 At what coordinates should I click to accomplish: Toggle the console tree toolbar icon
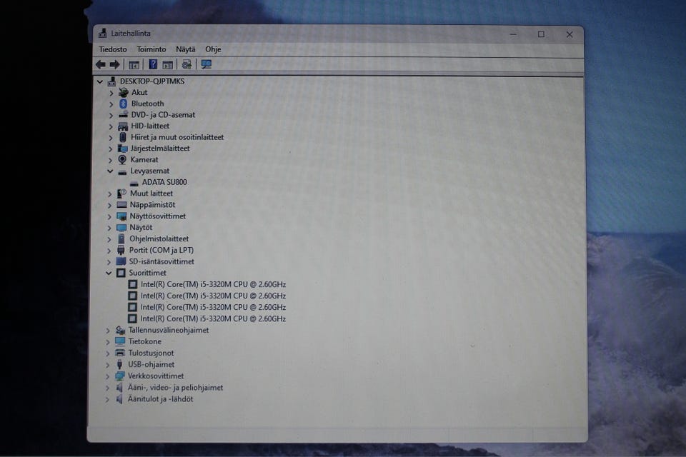(134, 65)
